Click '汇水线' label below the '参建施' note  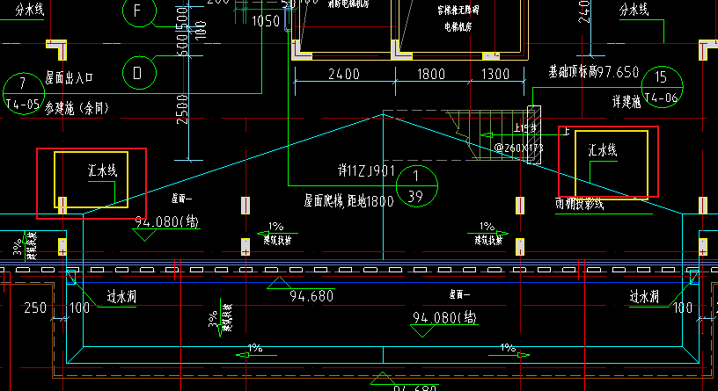[x=103, y=171]
